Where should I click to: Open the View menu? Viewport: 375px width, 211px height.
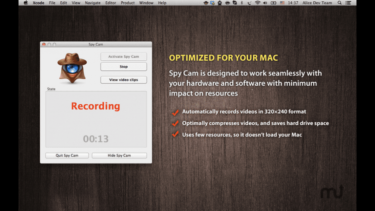[76, 3]
